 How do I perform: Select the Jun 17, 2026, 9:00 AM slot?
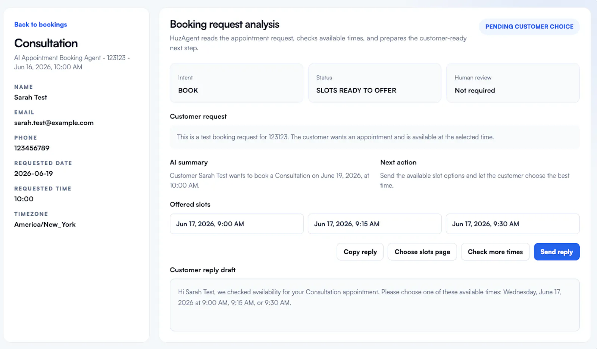tap(237, 224)
